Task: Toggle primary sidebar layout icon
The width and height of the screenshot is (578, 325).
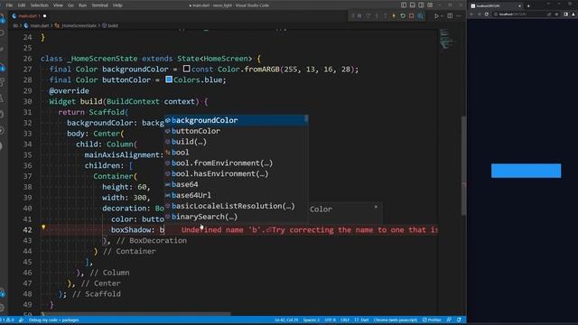Action: (x=404, y=5)
